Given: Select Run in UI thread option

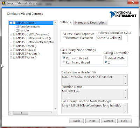Looking at the screenshot, I should click(x=64, y=58).
